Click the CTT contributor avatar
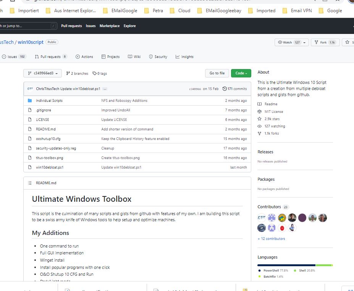This screenshot has width=354, height=291. [x=262, y=218]
